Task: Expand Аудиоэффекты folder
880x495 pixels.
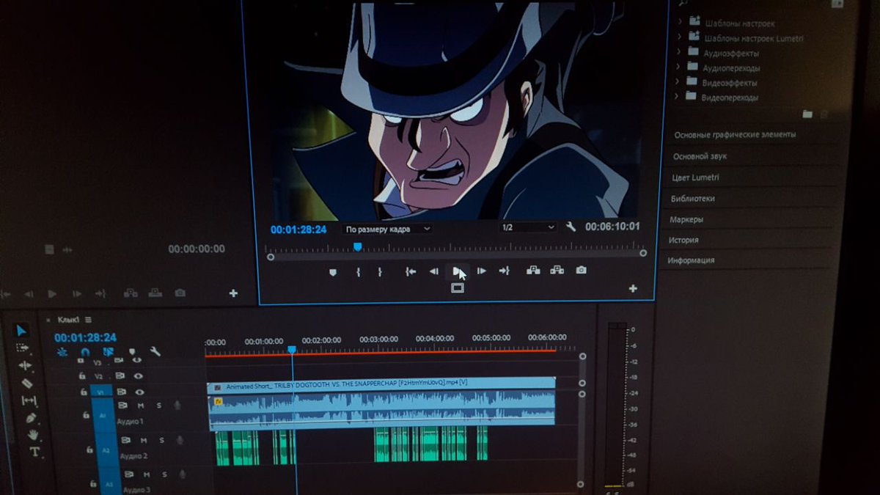Action: (x=678, y=52)
